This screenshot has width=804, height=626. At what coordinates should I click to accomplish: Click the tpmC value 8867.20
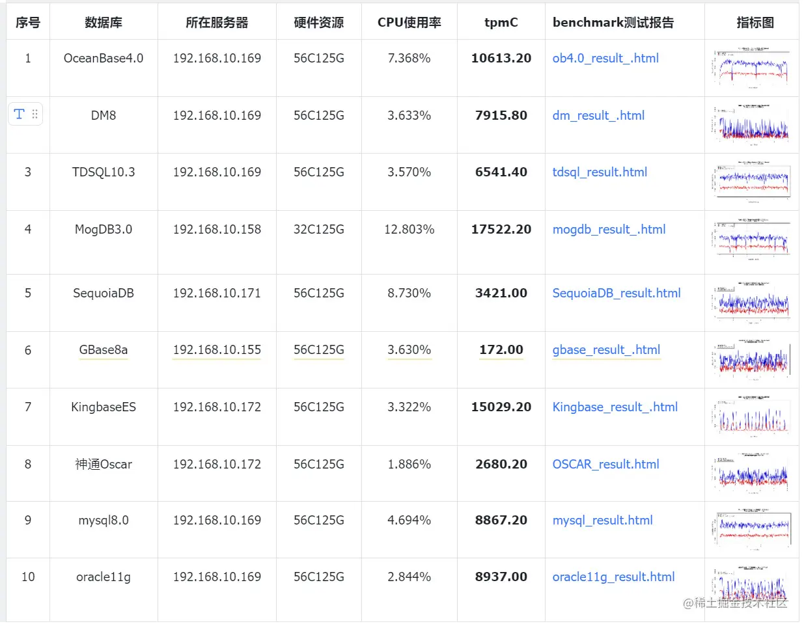point(501,520)
